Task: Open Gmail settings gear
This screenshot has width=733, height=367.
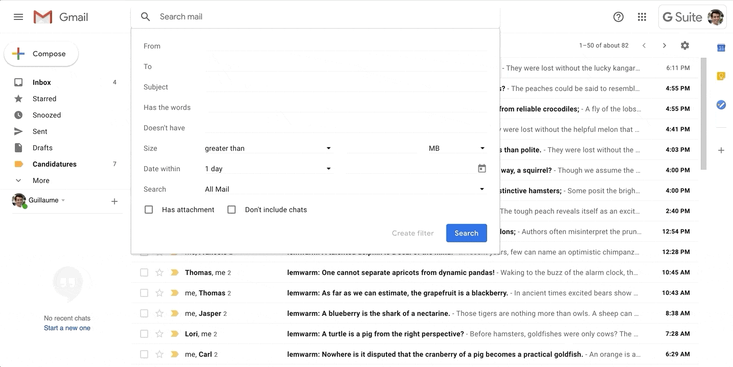Action: (x=684, y=45)
